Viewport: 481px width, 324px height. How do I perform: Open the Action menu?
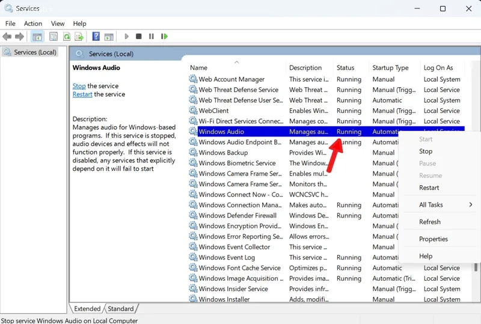pyautogui.click(x=33, y=23)
